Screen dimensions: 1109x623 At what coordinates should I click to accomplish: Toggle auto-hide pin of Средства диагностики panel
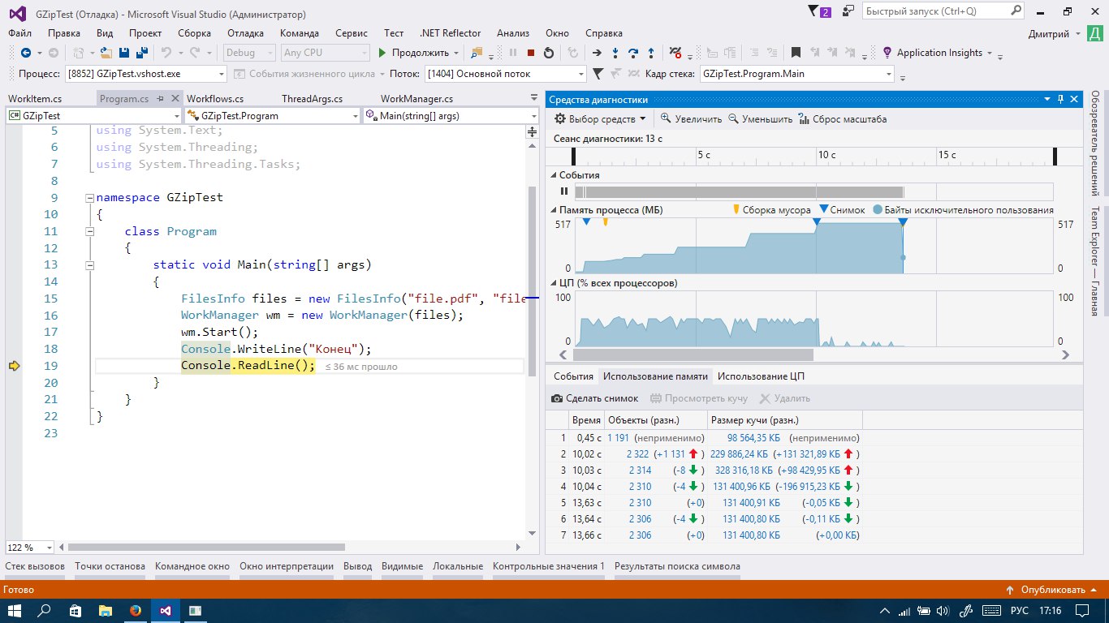(x=1060, y=99)
